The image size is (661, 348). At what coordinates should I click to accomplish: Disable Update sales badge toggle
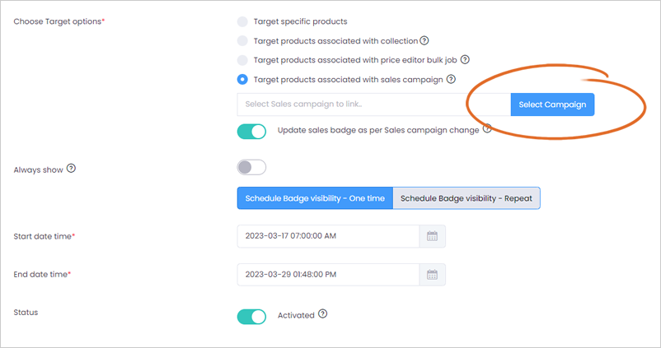coord(251,132)
